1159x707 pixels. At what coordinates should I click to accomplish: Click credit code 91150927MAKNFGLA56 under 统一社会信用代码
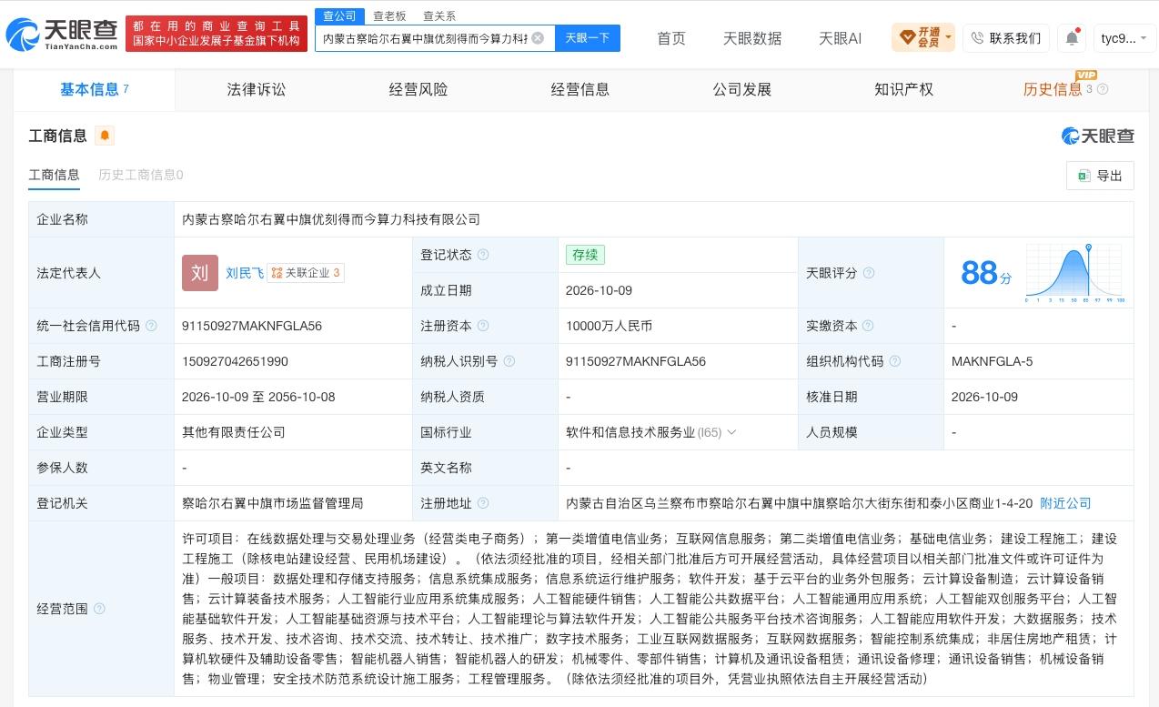point(252,326)
